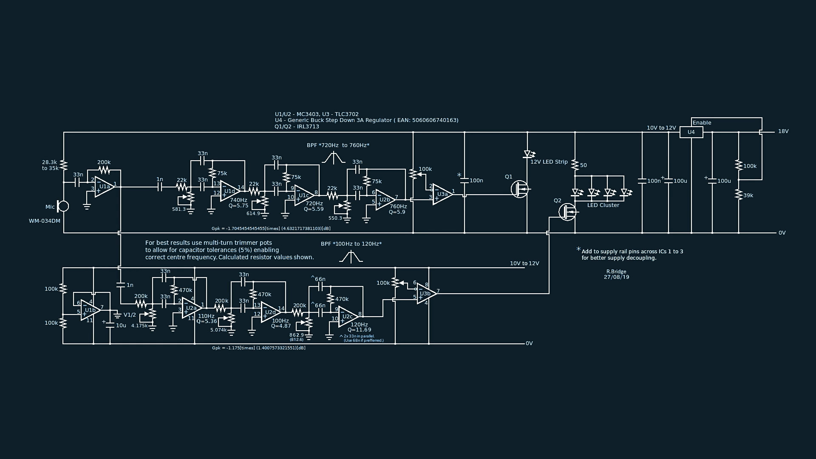
Task: Select the 'Gpk = -1.7045454545455' gain note
Action: point(271,229)
